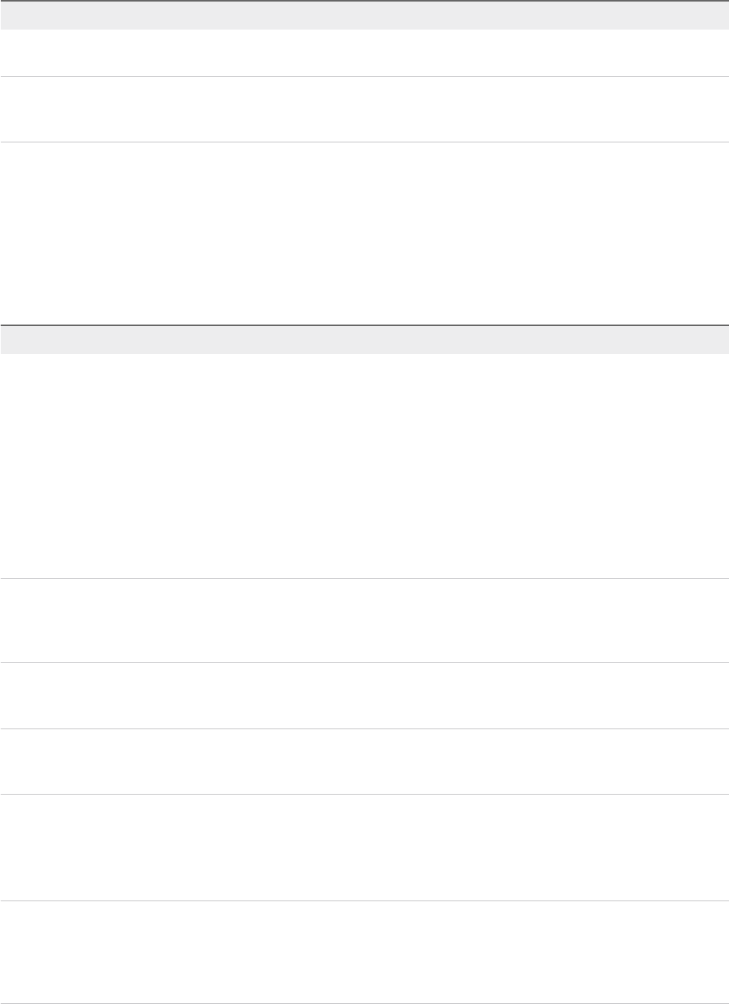Click the gray header bar of the lower table
Screen dimensions: 729x1004
tap(364, 340)
